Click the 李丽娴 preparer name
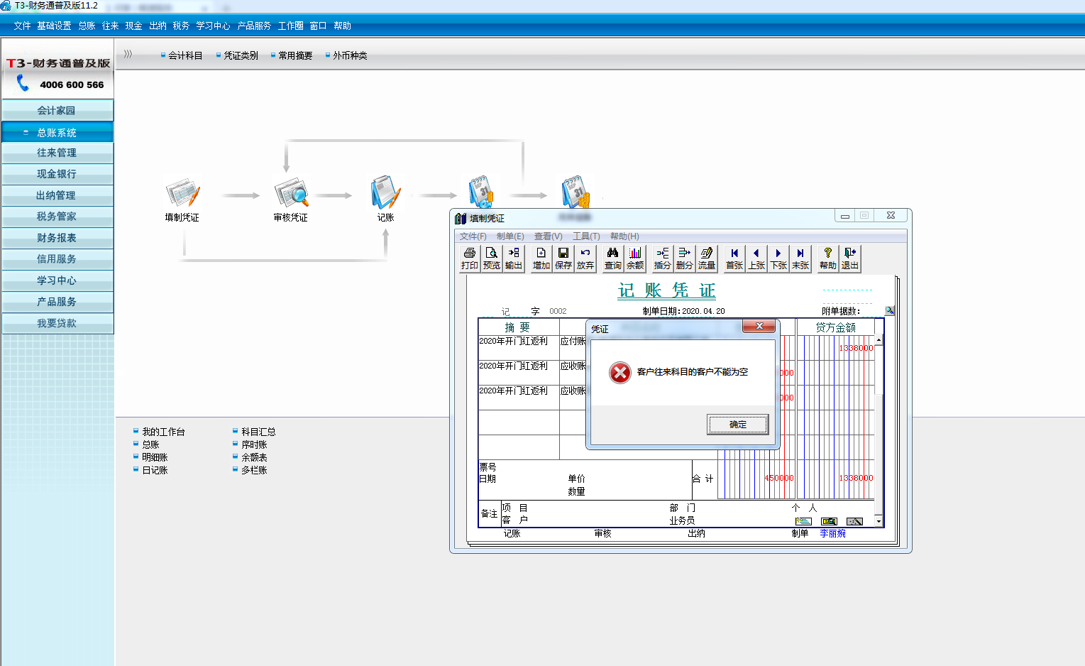 (832, 533)
